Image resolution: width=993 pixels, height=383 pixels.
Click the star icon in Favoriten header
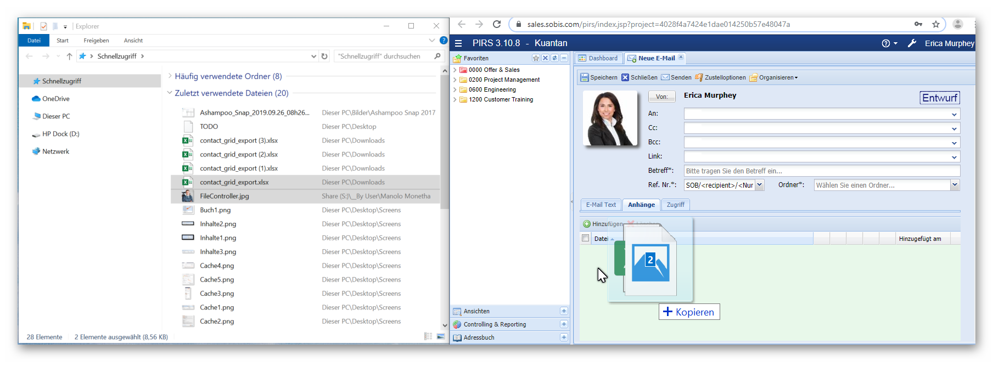click(536, 58)
